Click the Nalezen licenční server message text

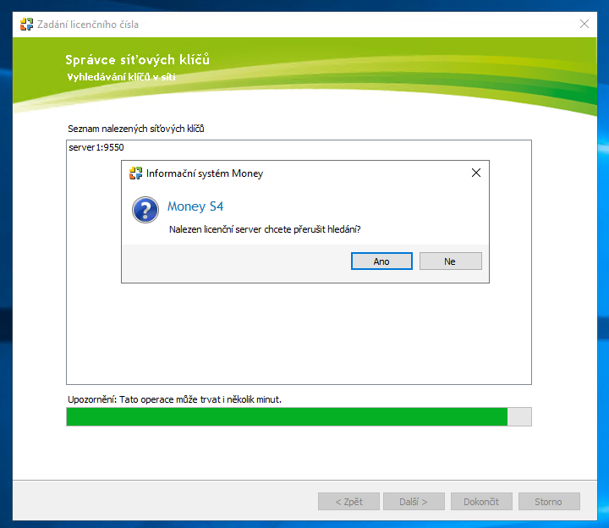(x=271, y=229)
